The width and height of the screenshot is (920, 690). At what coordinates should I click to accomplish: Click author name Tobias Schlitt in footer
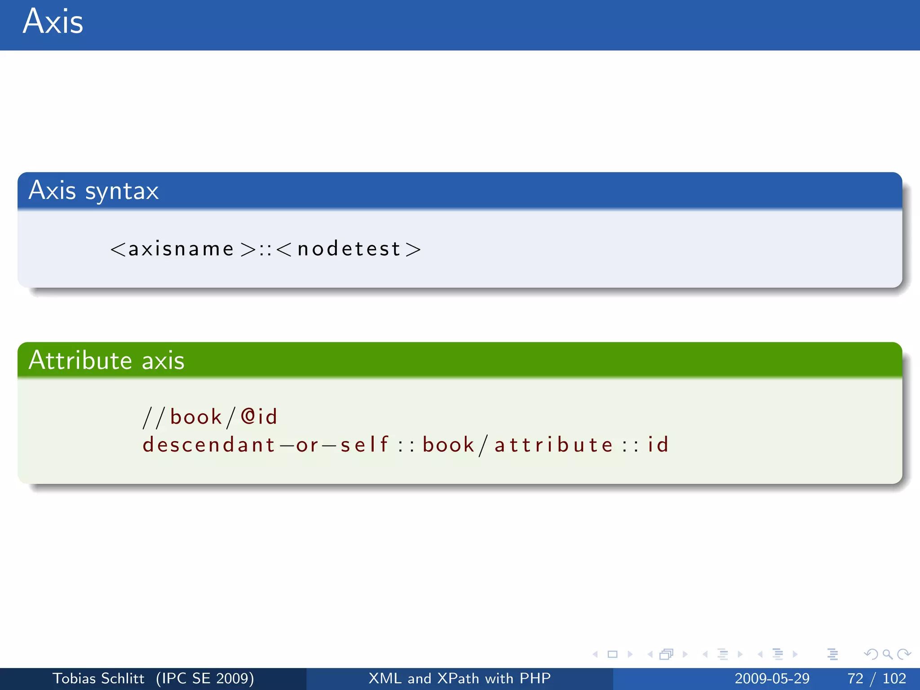coord(98,678)
